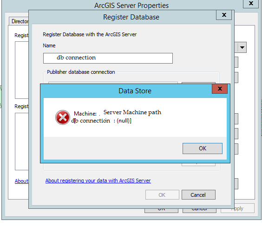Select the upper Registered list box at left
Viewport: 262px width, 226px height.
coord(22,70)
